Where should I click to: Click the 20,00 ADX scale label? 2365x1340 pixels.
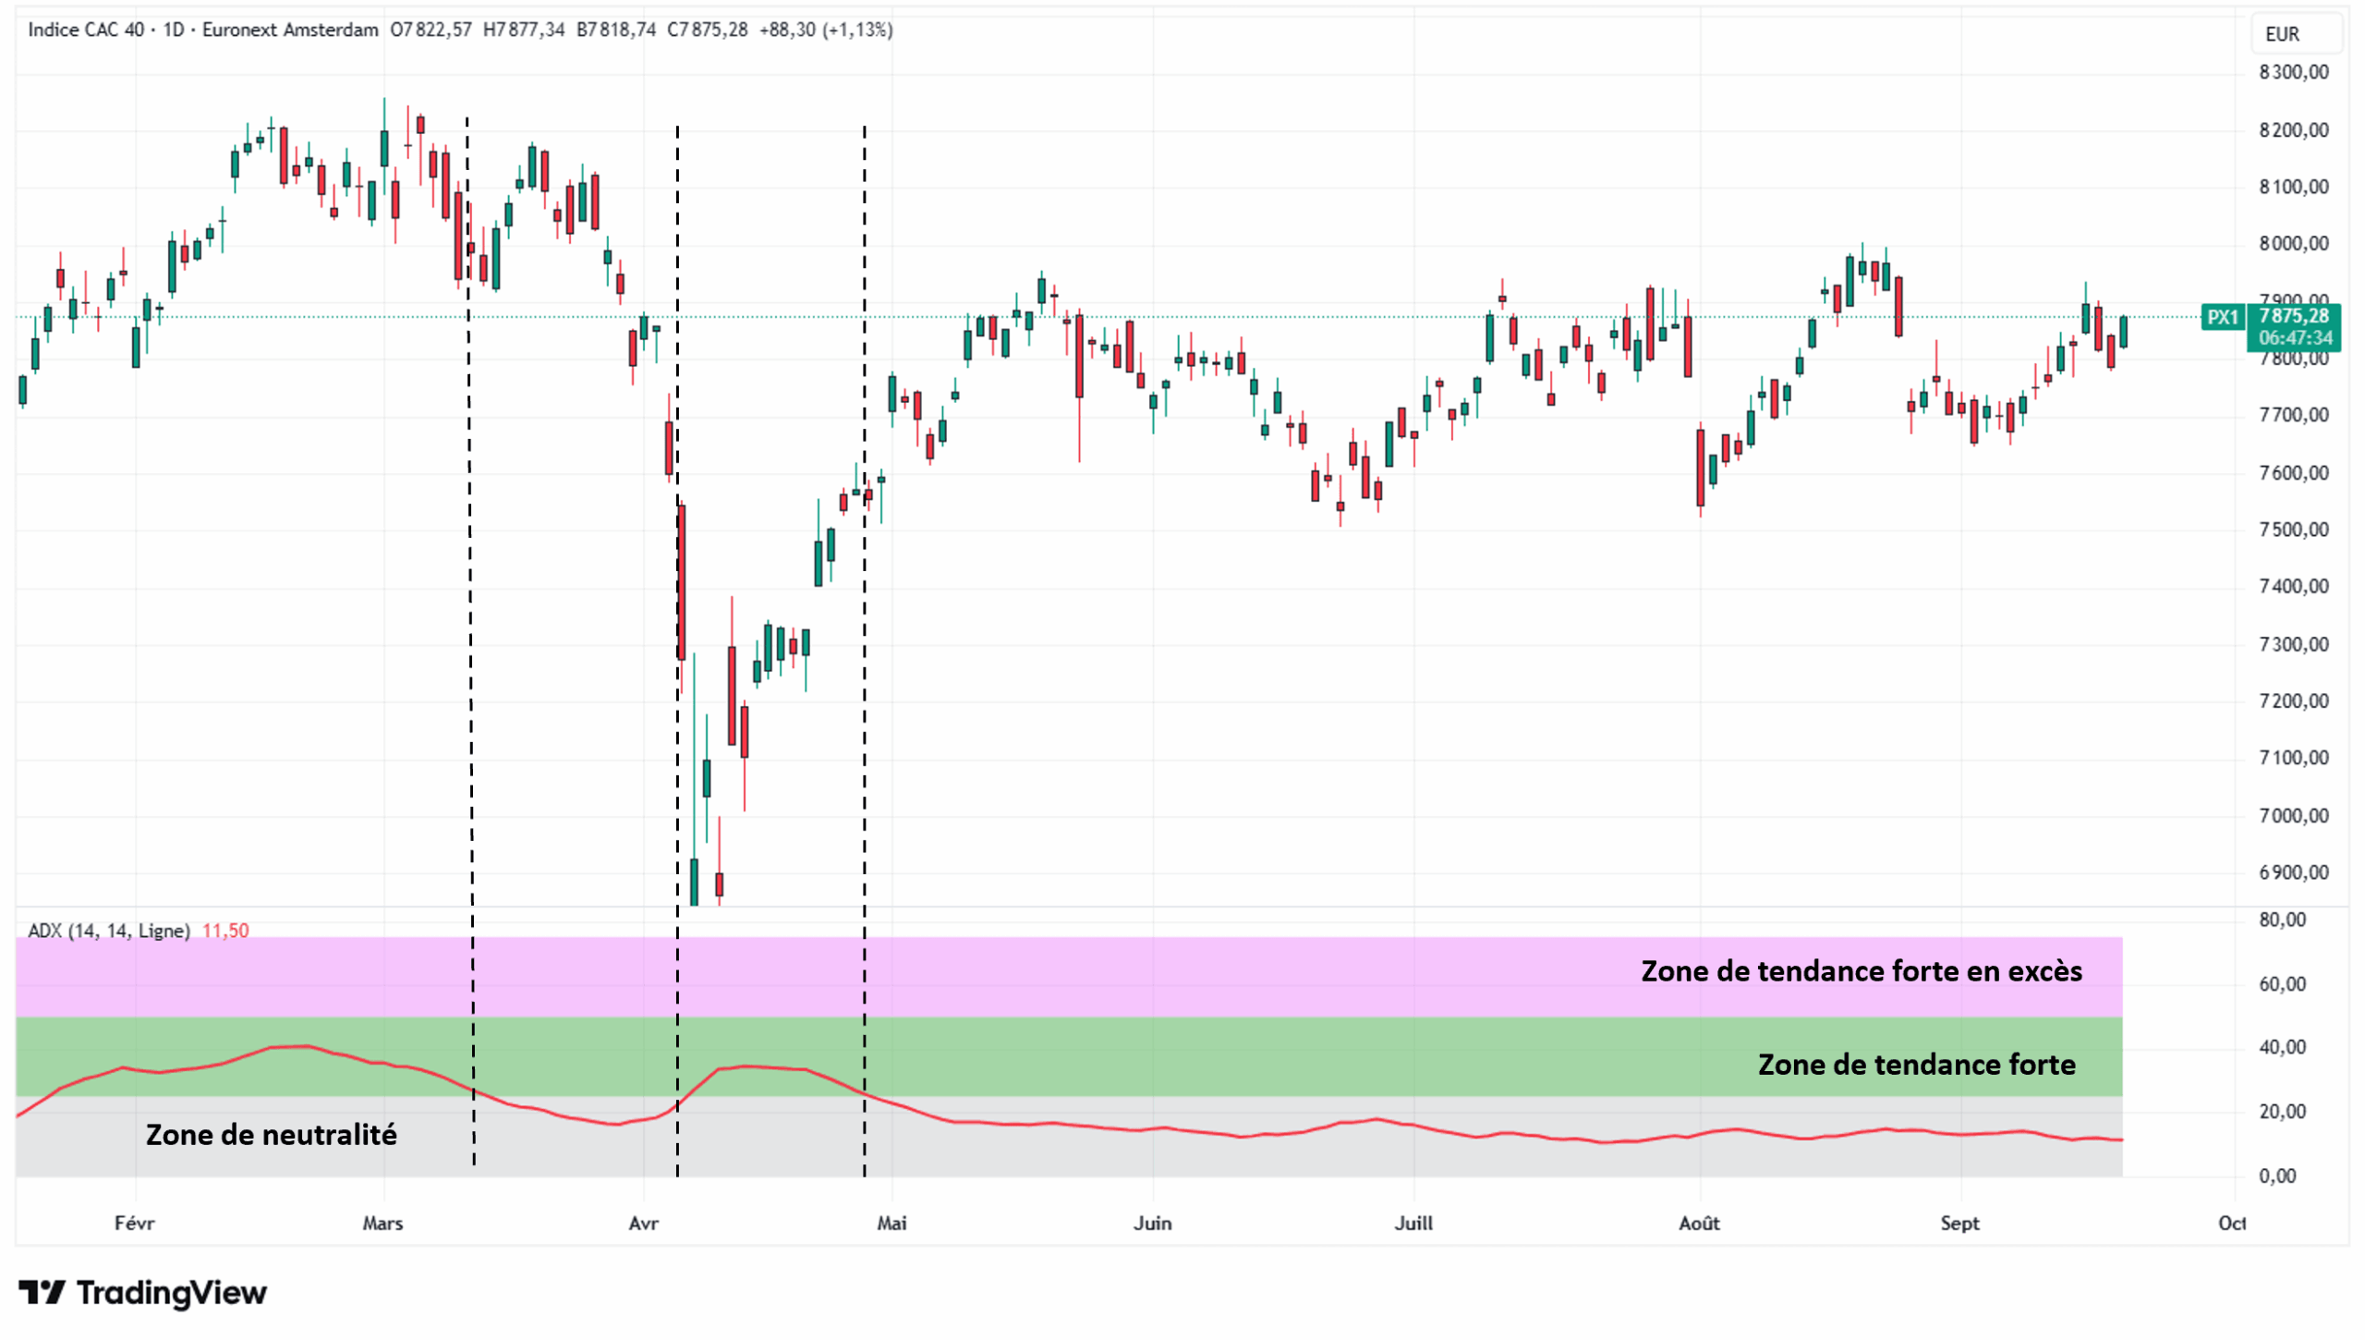coord(2282,1111)
